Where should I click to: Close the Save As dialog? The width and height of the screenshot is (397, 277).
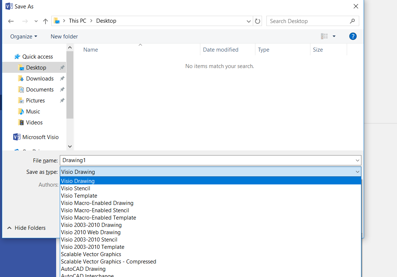pyautogui.click(x=356, y=6)
